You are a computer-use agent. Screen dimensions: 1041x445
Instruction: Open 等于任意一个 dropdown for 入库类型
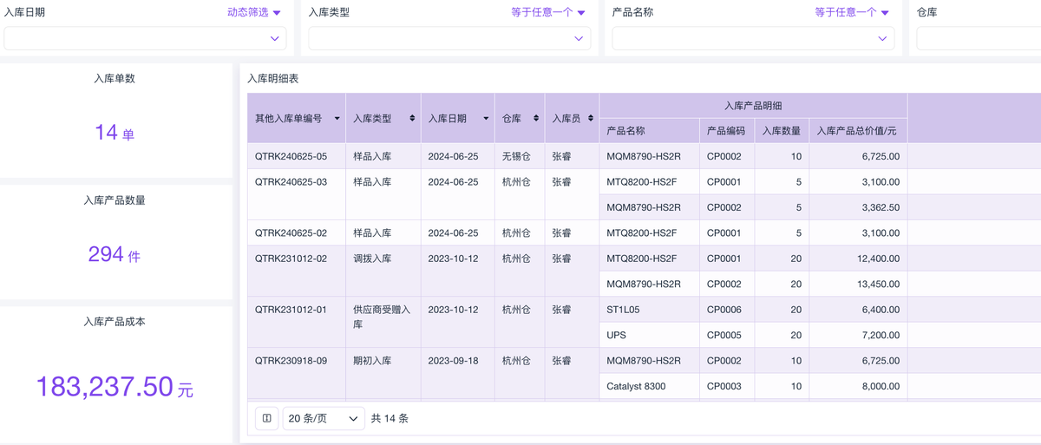[x=548, y=13]
